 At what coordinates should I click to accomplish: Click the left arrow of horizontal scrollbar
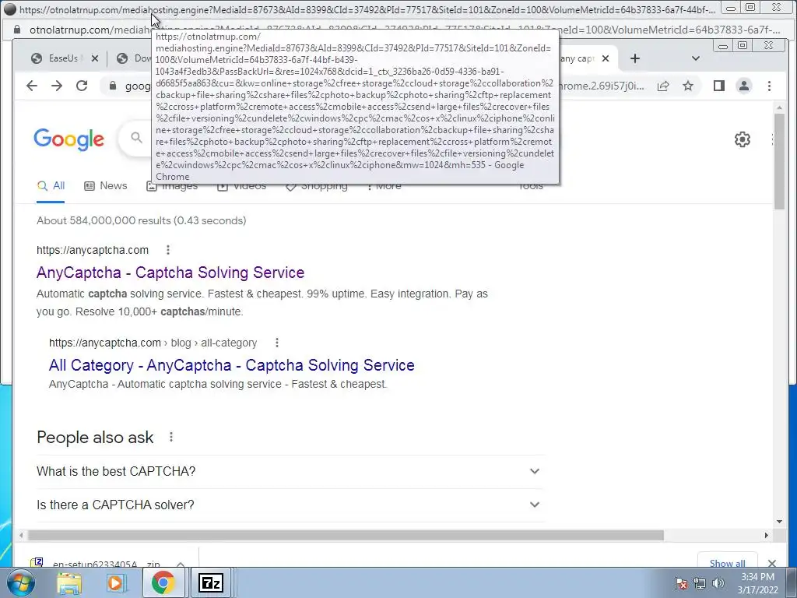coord(21,535)
